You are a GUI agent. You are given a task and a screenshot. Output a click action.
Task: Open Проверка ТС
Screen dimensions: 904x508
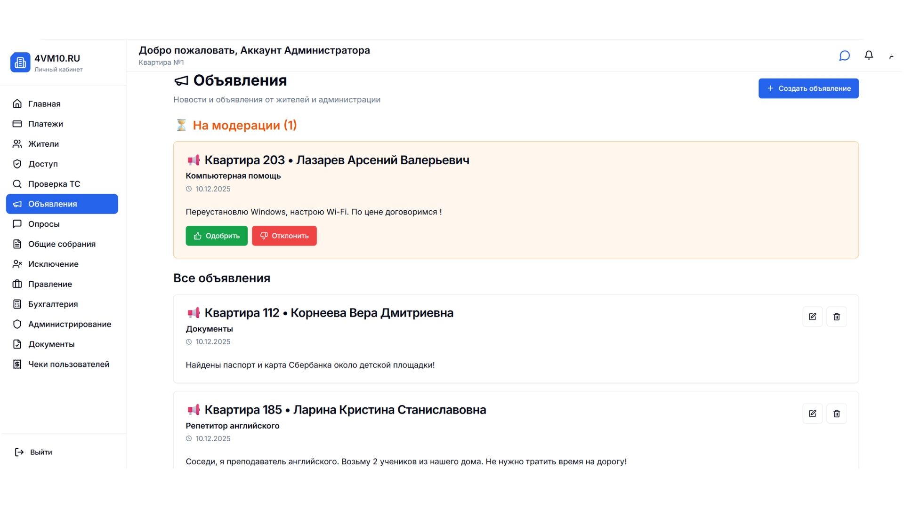[54, 184]
